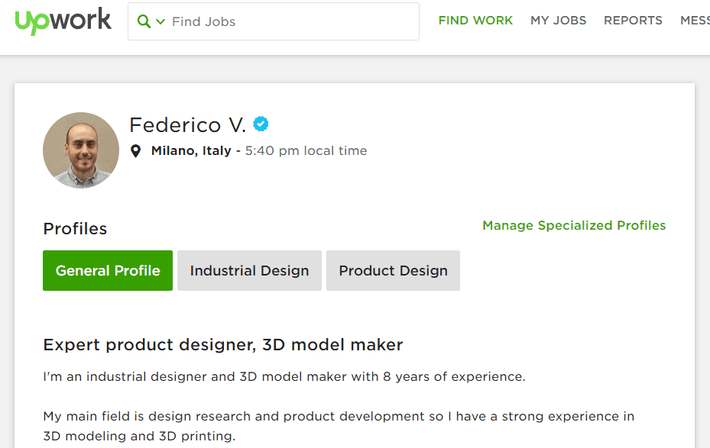The image size is (710, 448).
Task: Switch to the Industrial Design profile
Action: pyautogui.click(x=249, y=271)
